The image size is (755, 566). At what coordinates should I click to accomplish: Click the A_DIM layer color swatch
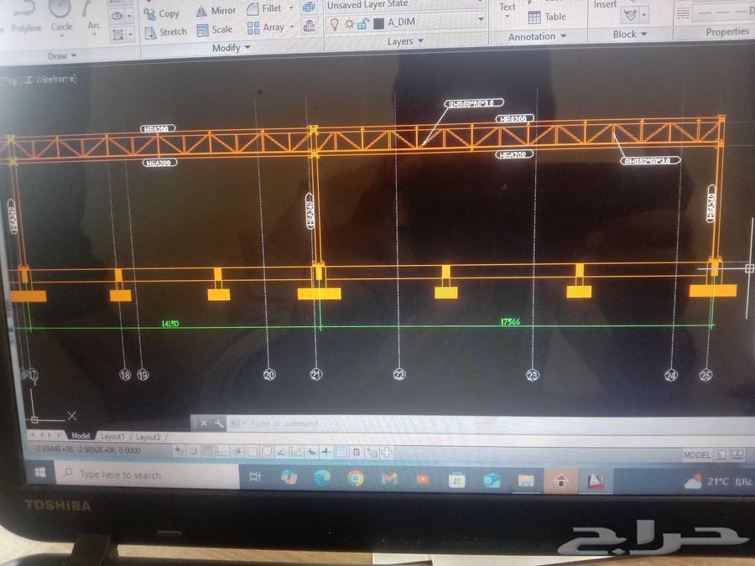coord(378,23)
